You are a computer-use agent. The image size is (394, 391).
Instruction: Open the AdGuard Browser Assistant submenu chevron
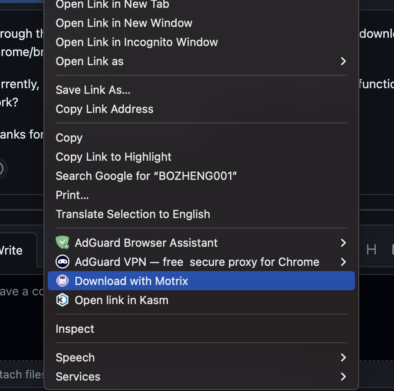(x=343, y=242)
